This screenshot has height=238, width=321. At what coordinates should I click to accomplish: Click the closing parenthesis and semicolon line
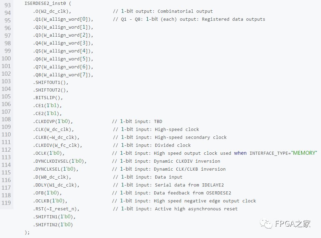[x=27, y=232]
